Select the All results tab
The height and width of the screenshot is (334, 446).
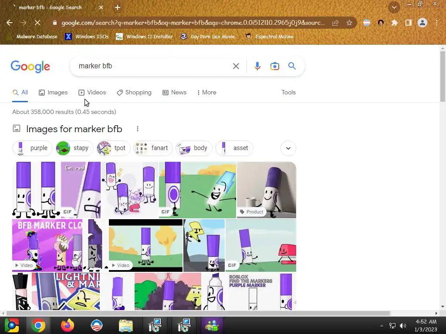[x=20, y=92]
